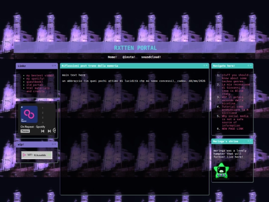The image size is (269, 202).
Task: Click the square icon in Meringa's shrine header
Action: pos(248,141)
